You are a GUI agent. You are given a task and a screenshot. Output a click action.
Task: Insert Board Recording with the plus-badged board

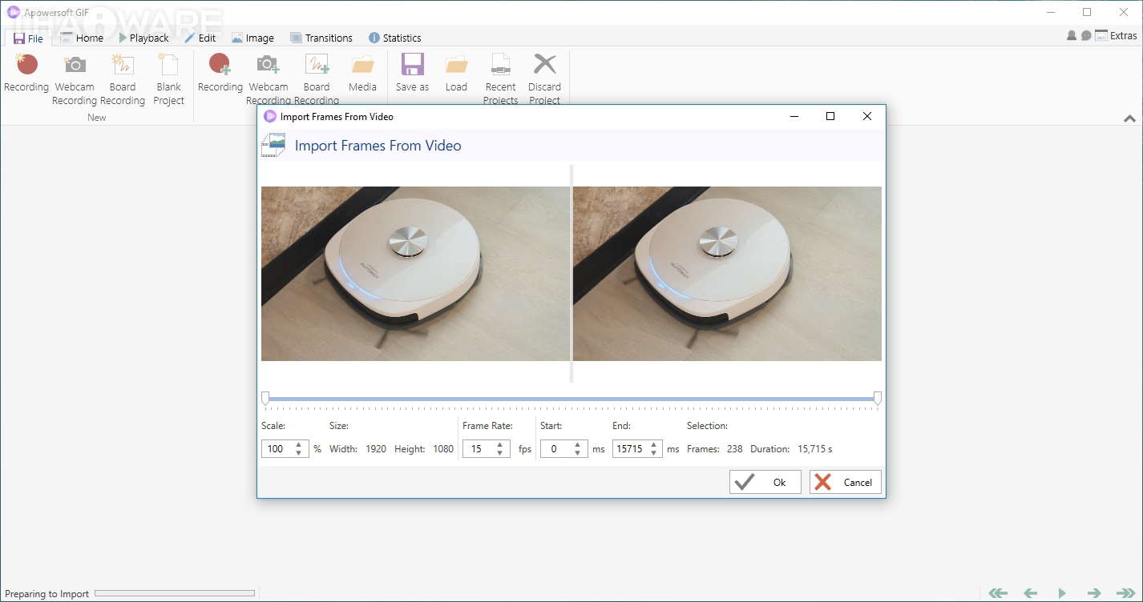(317, 79)
